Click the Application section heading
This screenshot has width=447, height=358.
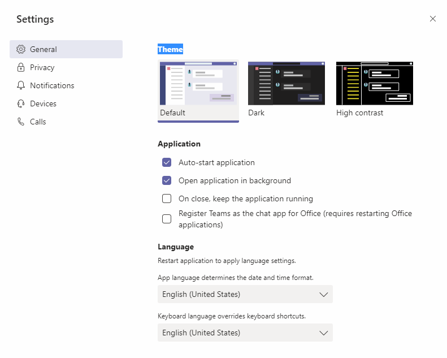point(179,144)
